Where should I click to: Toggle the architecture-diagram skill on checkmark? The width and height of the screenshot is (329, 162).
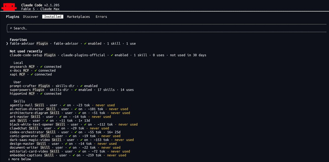(x=80, y=113)
